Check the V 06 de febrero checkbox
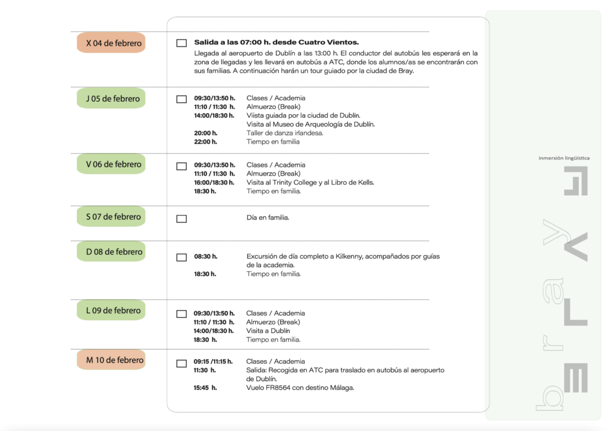This screenshot has width=609, height=431. coord(181,166)
